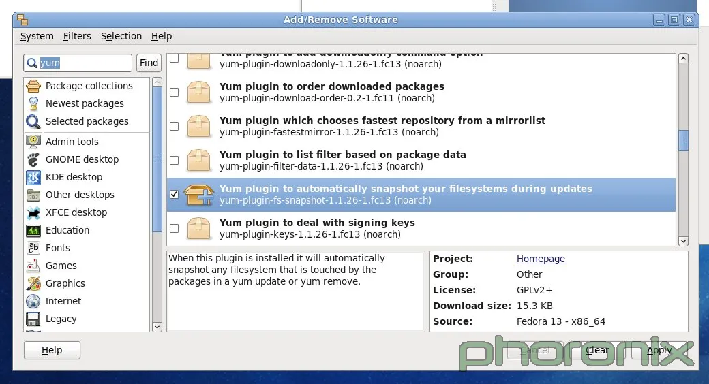The image size is (709, 384).
Task: Click the yum-plugin-fs-snapshot package icon
Action: 199,194
